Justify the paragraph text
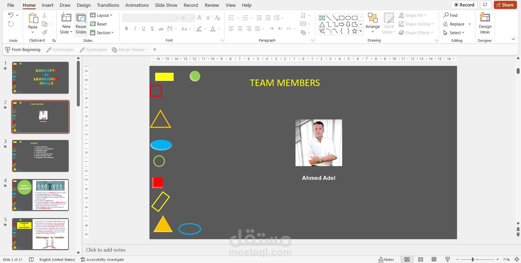 pyautogui.click(x=257, y=29)
